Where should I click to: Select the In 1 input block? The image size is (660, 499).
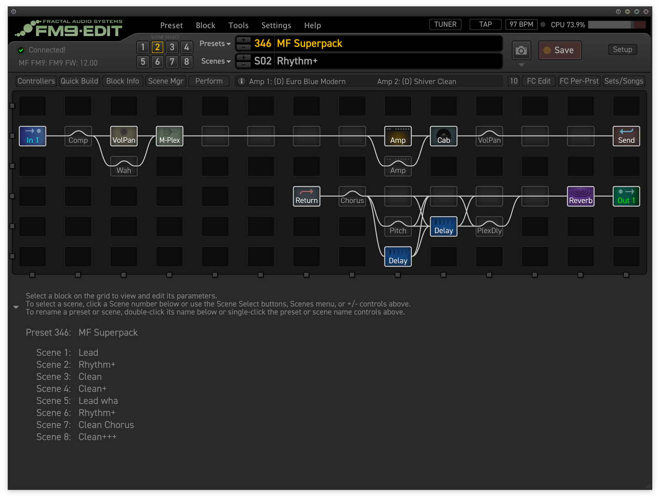click(32, 136)
